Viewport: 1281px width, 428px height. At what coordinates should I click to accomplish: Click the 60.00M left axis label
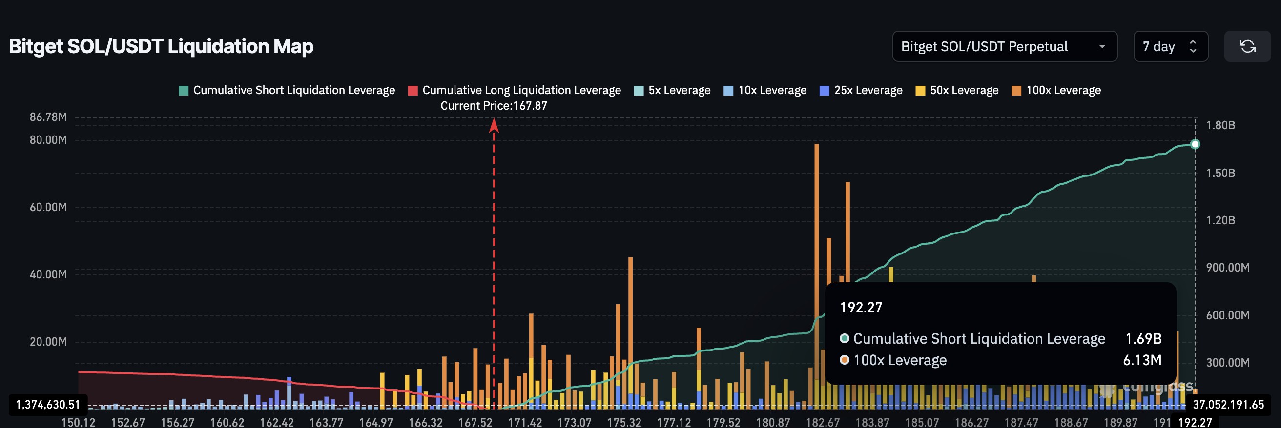click(48, 207)
